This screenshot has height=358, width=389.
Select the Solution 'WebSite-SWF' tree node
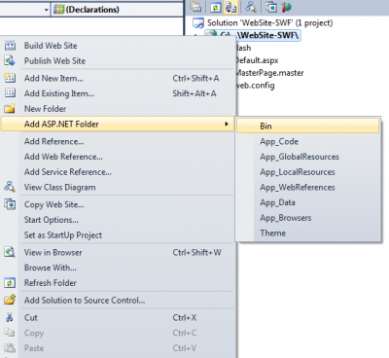tap(269, 23)
